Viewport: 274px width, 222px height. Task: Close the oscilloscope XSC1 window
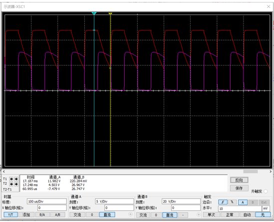pyautogui.click(x=269, y=6)
